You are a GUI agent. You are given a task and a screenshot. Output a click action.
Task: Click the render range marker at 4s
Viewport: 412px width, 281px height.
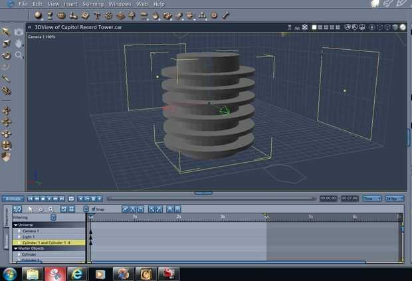[x=265, y=216]
